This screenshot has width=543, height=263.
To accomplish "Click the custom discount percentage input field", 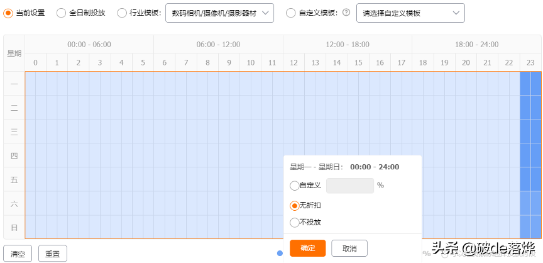I will [x=350, y=186].
